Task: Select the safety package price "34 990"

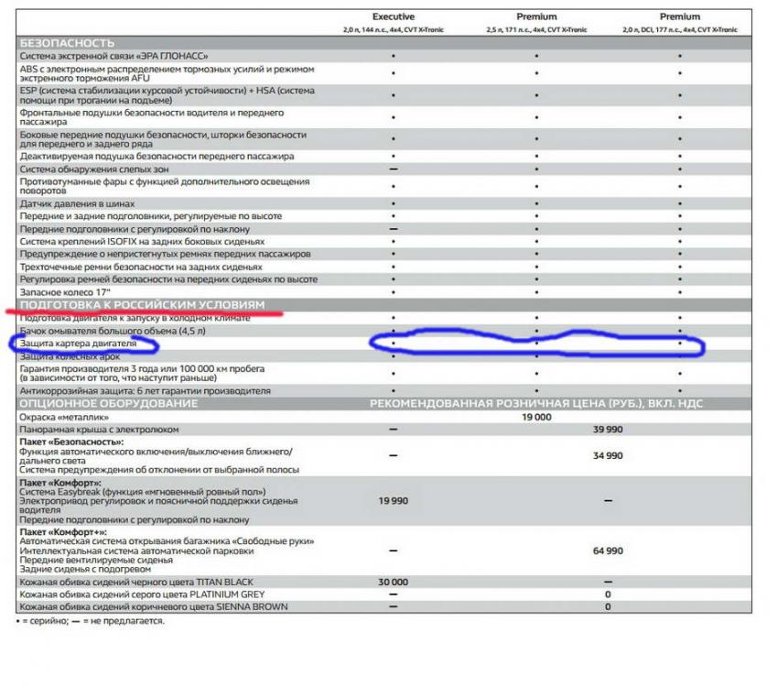Action: click(608, 456)
